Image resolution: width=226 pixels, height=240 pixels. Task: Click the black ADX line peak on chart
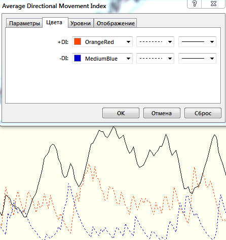114,127
